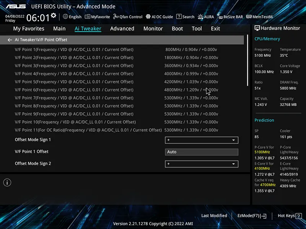This screenshot has width=306, height=229.
Task: Click the 06:01 clock time
Action: [38, 18]
